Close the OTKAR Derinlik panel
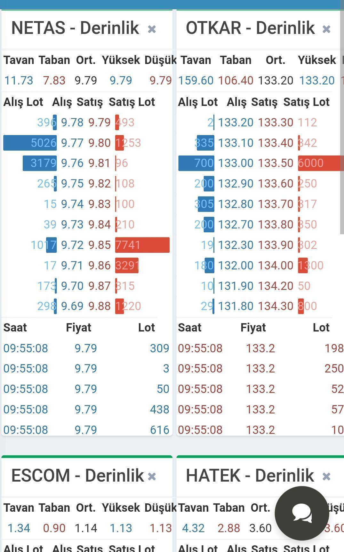This screenshot has width=344, height=552. (x=326, y=29)
